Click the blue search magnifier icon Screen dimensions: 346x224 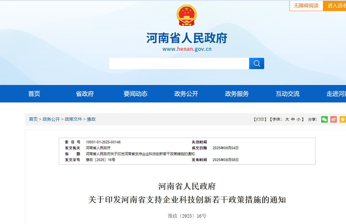coord(256,63)
